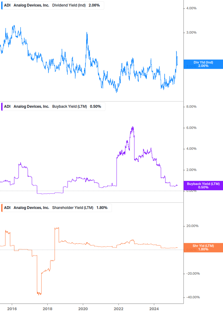Click the -20.00% tick on the shareholder yield axis
The height and width of the screenshot is (313, 223).
(193, 273)
